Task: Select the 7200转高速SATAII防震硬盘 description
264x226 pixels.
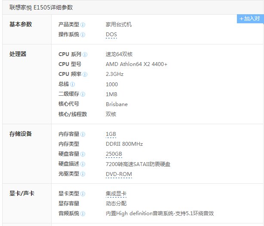Action: [138, 164]
